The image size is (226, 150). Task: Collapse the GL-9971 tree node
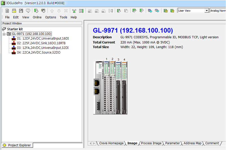tap(4, 34)
